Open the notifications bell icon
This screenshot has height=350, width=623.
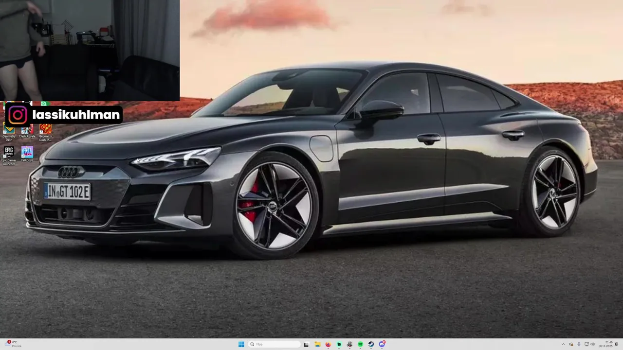pos(616,344)
